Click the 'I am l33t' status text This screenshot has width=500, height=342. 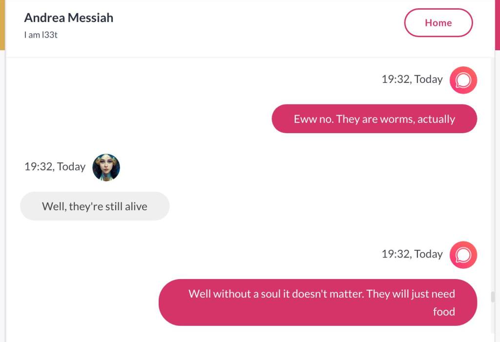point(41,35)
